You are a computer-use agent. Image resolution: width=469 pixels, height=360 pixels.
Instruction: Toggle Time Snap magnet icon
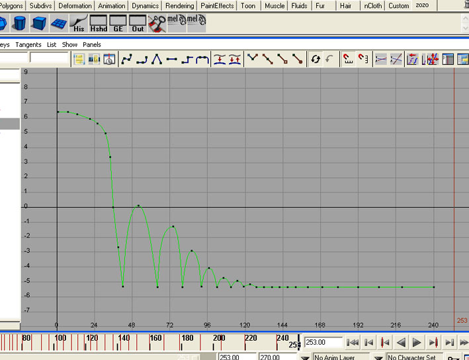pyautogui.click(x=348, y=60)
